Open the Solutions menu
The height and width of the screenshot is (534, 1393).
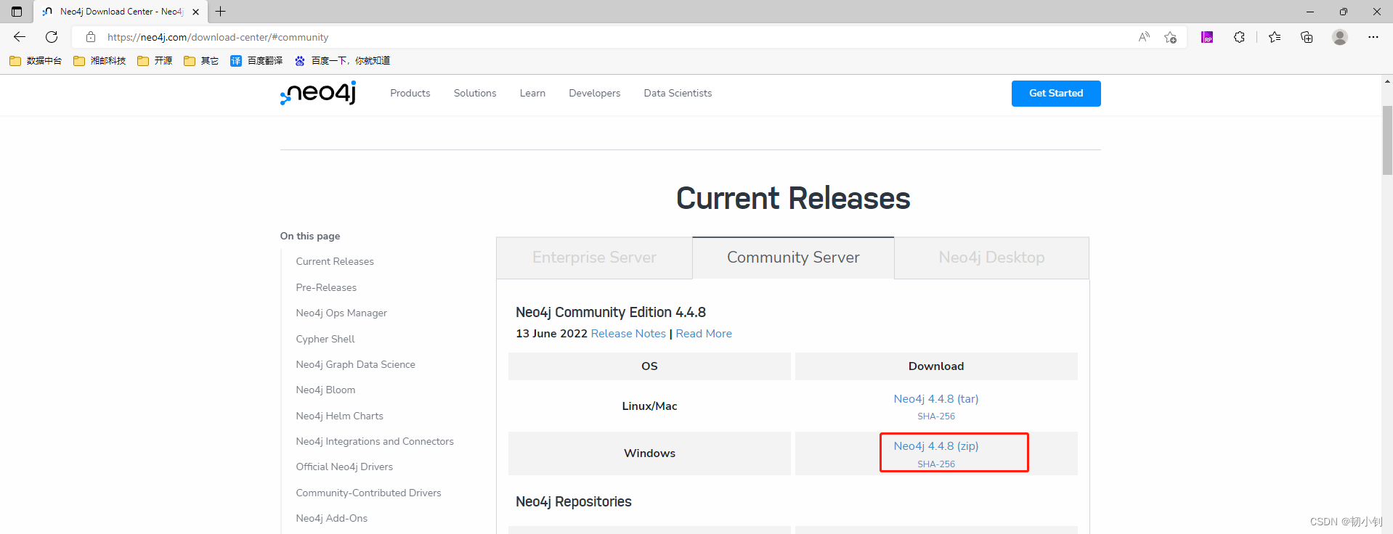click(x=475, y=93)
